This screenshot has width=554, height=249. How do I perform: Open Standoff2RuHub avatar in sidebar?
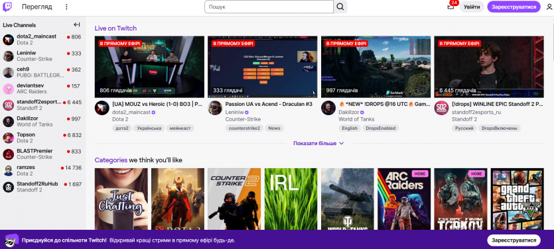coord(9,187)
